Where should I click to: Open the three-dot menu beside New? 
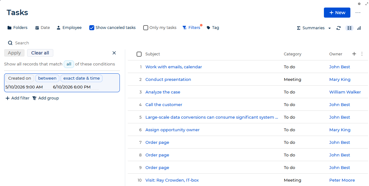[x=358, y=13]
